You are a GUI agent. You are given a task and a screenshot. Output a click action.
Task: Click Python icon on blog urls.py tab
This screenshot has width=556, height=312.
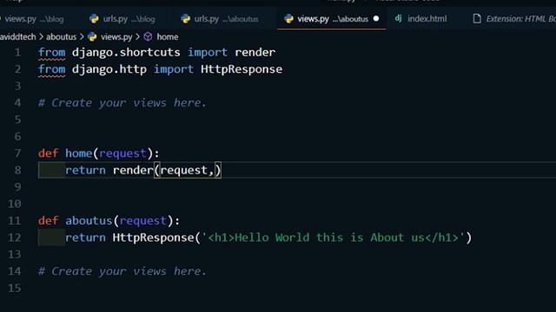coord(94,19)
